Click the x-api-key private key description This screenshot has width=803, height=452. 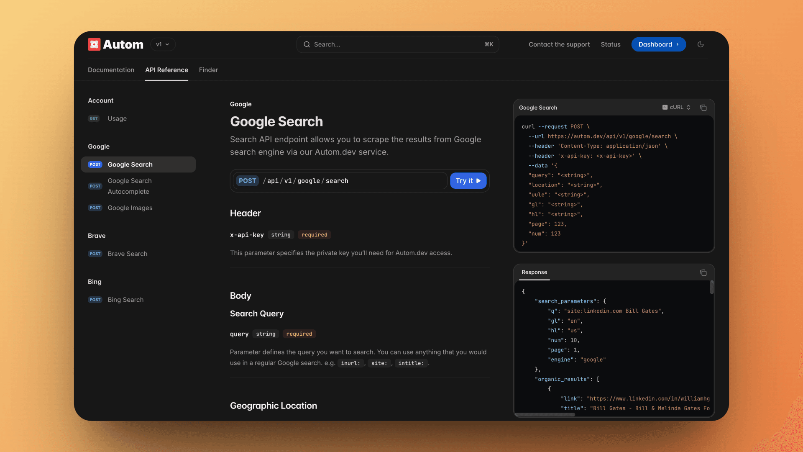[341, 253]
